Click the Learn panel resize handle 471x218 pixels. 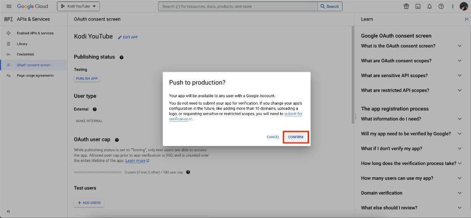click(356, 116)
